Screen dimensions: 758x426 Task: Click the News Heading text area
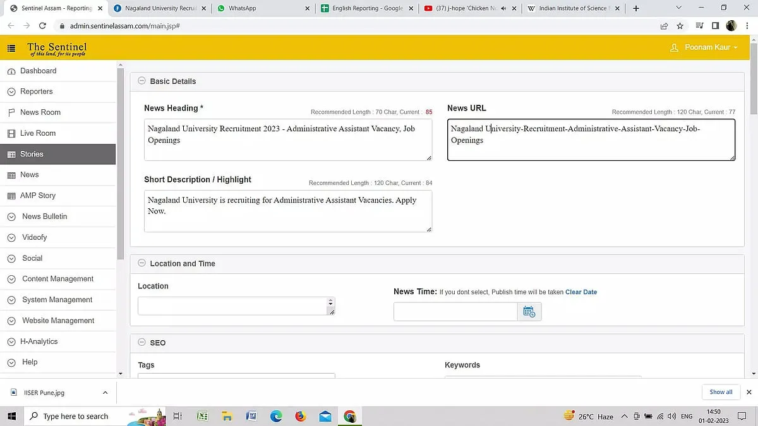[288, 140]
